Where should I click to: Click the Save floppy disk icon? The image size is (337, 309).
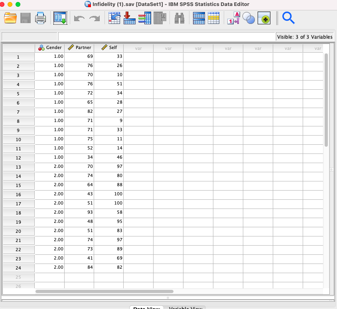tap(26, 18)
